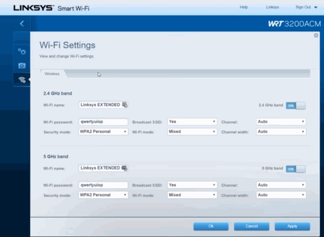Click the WRT3200ACM model label

click(294, 24)
